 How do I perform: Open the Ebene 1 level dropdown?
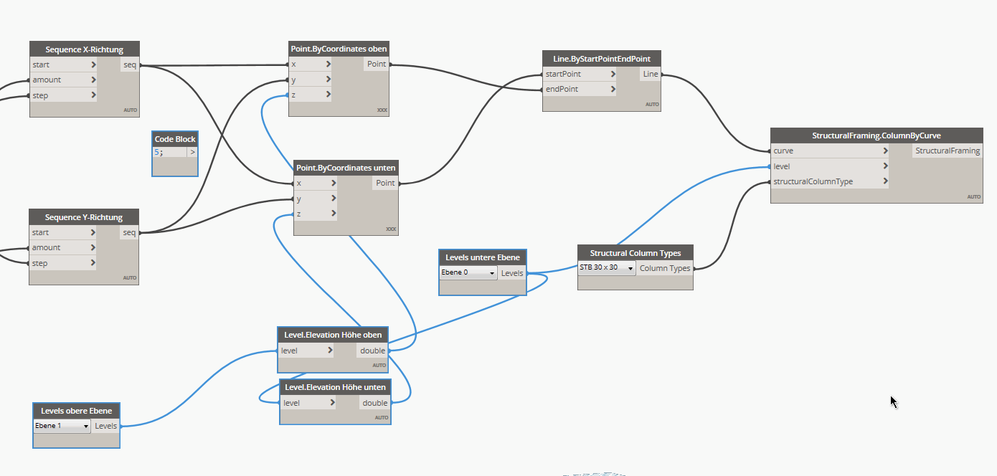click(62, 426)
